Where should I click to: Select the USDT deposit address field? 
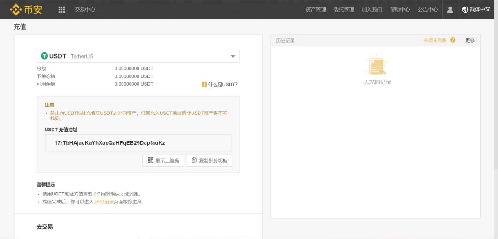[138, 143]
